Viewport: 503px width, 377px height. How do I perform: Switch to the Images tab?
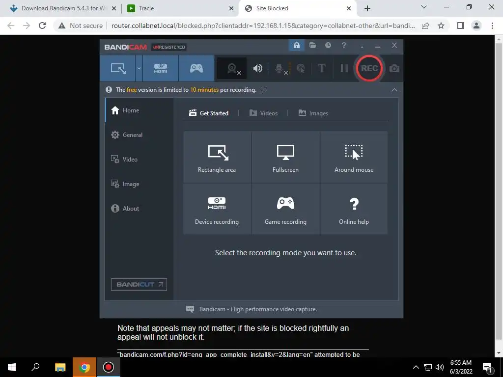pos(313,113)
